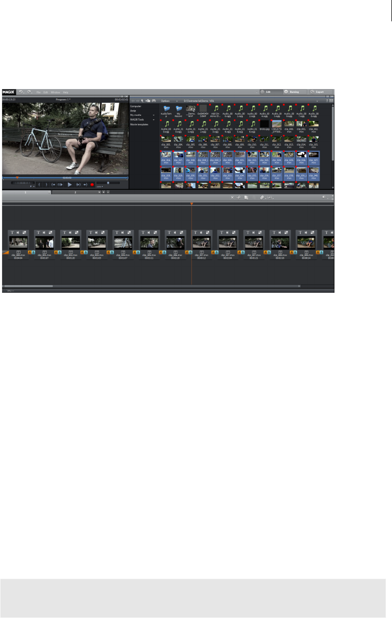Viewport: 392px width, 618px height.
Task: Click the media pool forward arrow
Action: tap(138, 101)
